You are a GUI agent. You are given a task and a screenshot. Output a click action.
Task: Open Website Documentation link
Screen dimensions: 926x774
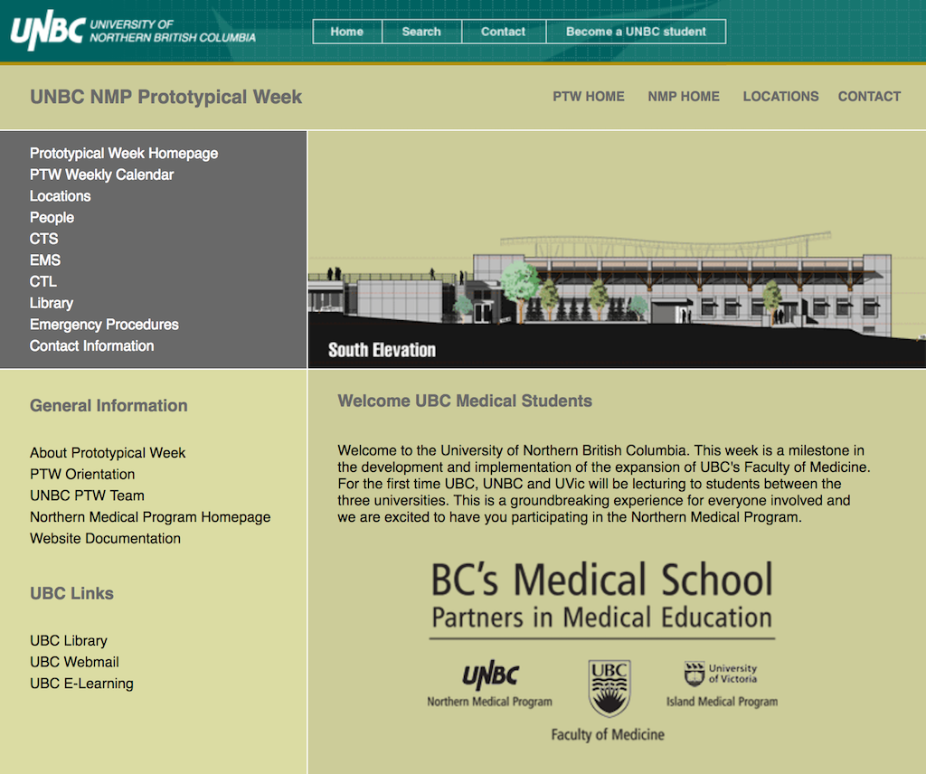(x=105, y=538)
